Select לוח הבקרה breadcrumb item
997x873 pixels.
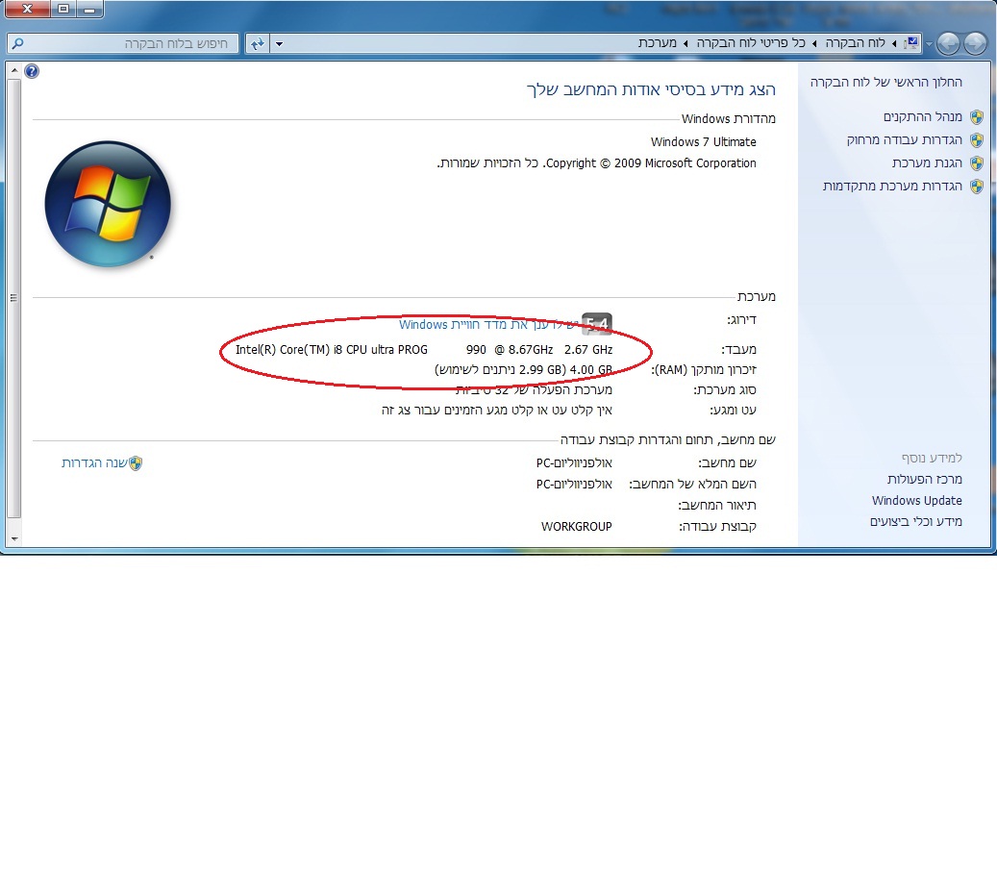[856, 42]
